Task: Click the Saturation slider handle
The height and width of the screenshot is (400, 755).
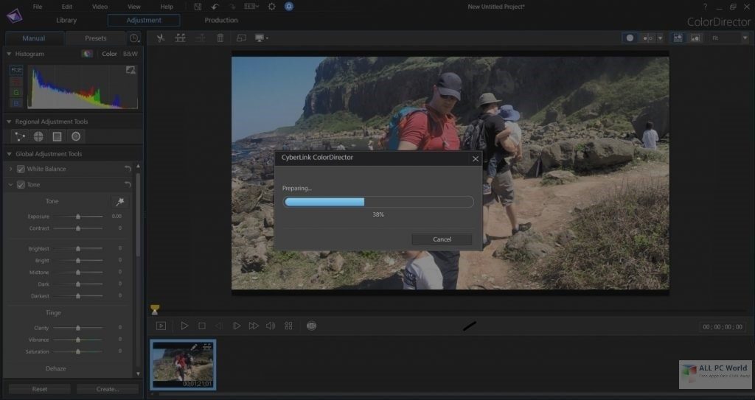Action: tap(78, 352)
